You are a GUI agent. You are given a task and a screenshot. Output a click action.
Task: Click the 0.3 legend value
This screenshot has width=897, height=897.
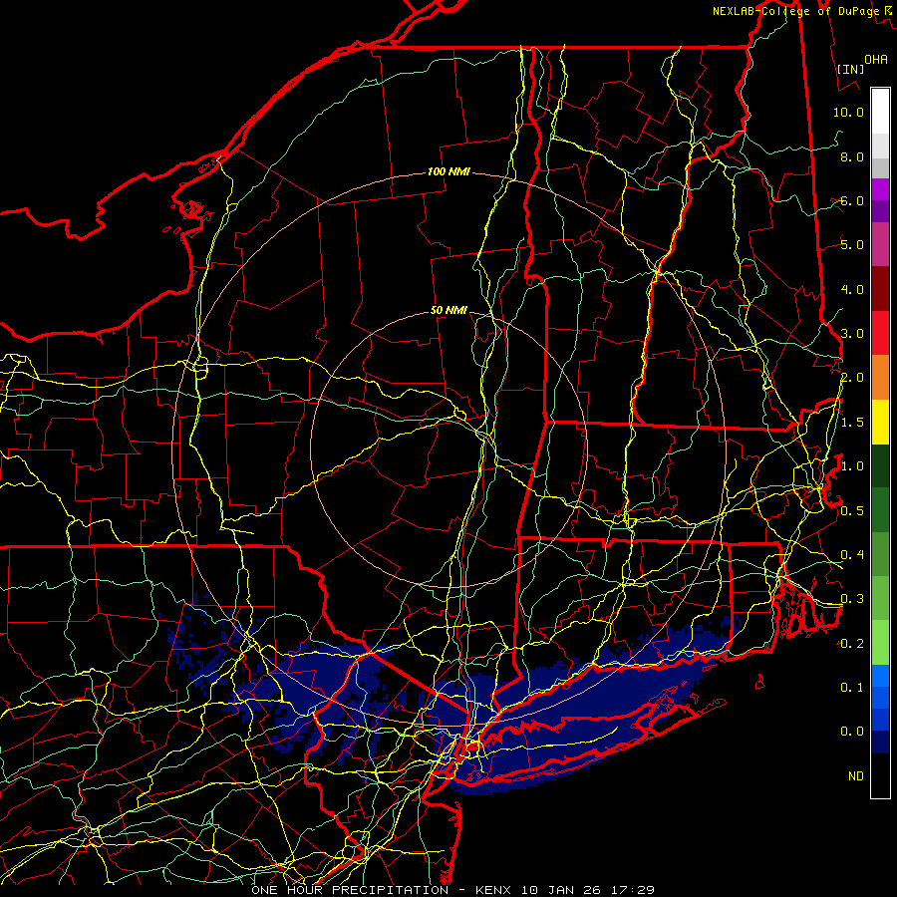(x=852, y=599)
